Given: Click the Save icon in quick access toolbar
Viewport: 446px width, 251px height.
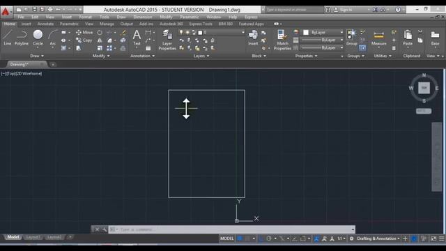Looking at the screenshot, I should click(x=35, y=9).
